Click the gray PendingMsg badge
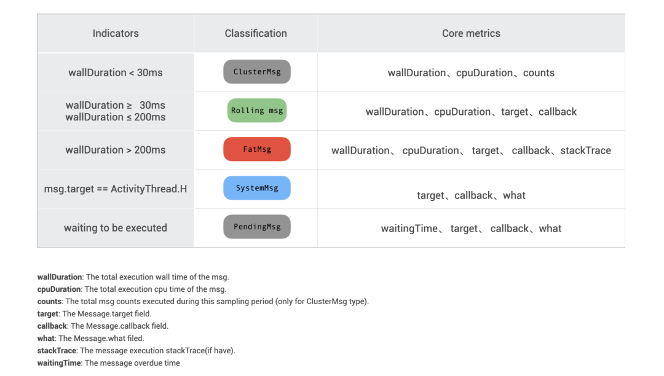The height and width of the screenshot is (376, 664). [x=256, y=227]
